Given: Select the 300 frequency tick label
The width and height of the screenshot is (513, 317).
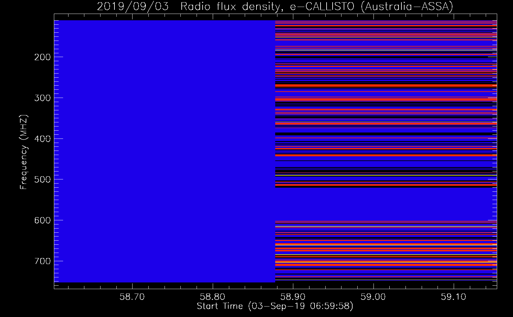Looking at the screenshot, I should (42, 98).
